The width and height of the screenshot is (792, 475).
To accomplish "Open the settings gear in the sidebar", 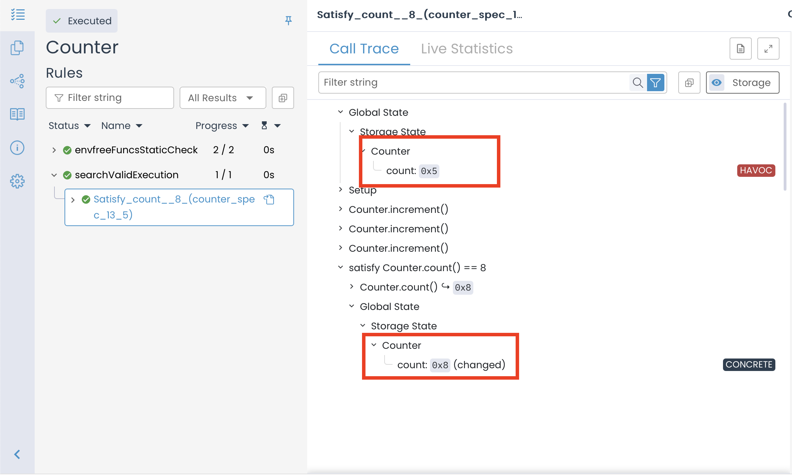I will point(17,181).
